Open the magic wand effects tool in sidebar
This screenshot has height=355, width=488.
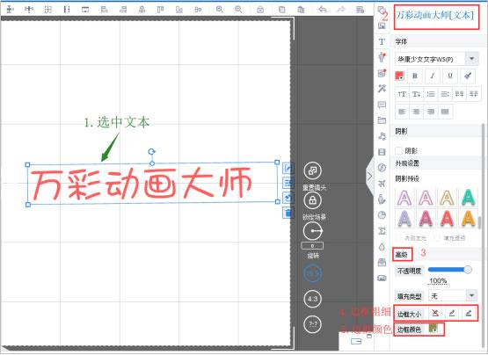(382, 89)
